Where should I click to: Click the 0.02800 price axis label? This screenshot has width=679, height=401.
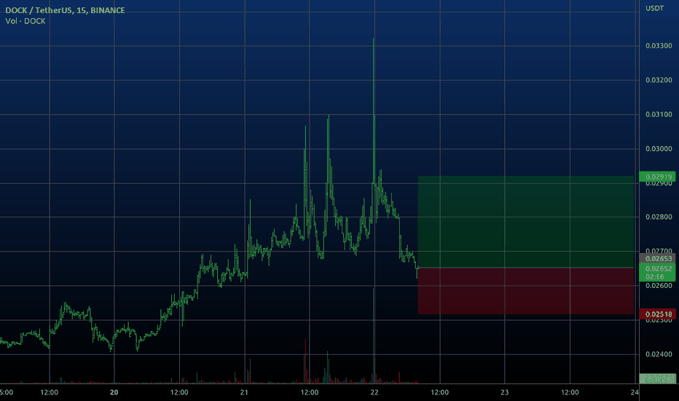pyautogui.click(x=659, y=217)
